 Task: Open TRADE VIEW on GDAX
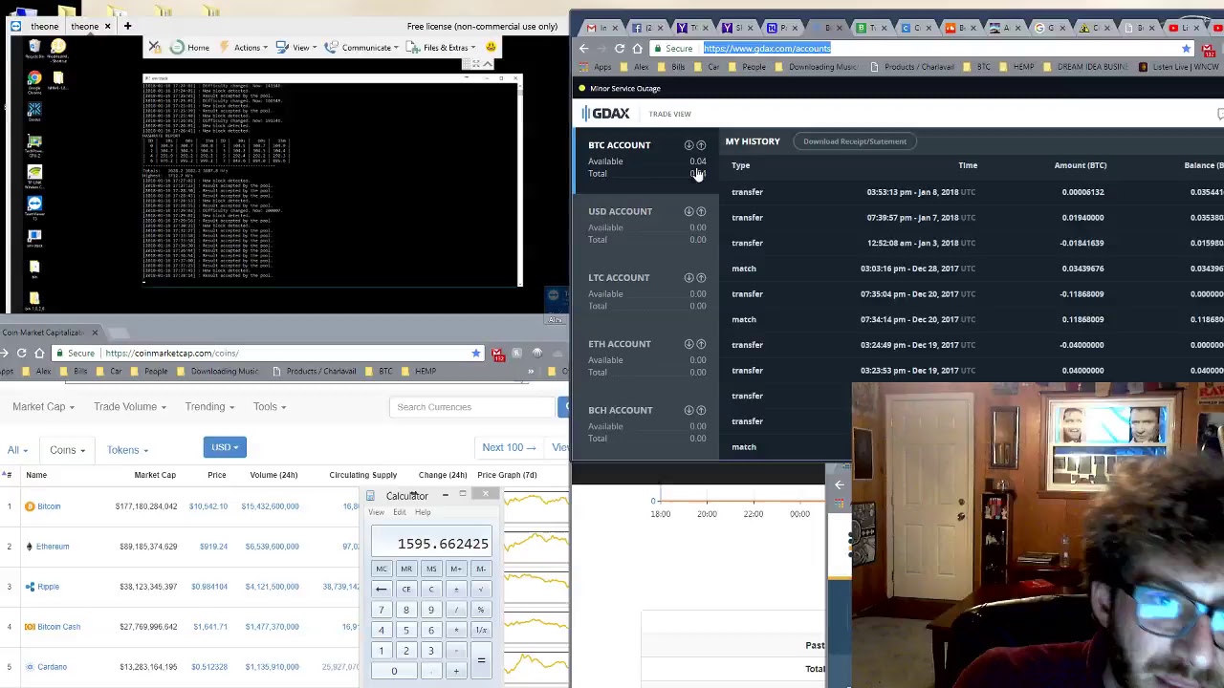669,114
